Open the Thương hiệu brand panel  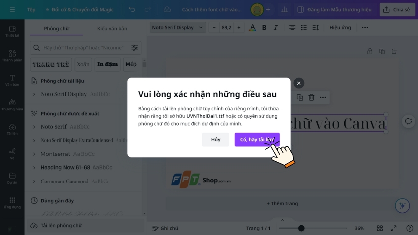pos(12,105)
